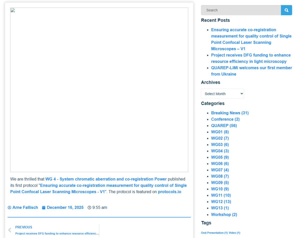The height and width of the screenshot is (238, 300).
Task: Go to the QUAREP (56) category
Action: coord(224,126)
